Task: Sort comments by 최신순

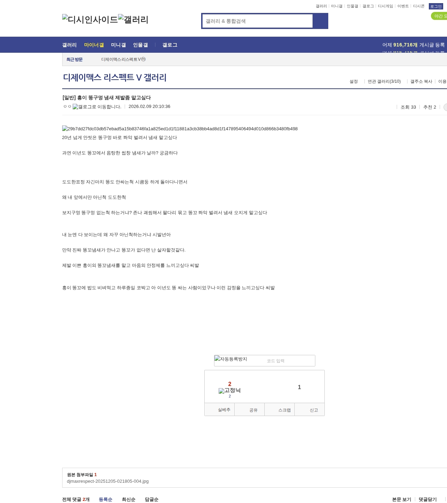Action: pyautogui.click(x=129, y=500)
